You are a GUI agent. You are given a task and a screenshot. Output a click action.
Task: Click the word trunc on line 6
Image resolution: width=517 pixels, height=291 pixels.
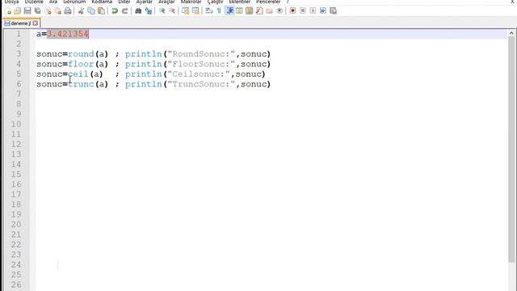pyautogui.click(x=81, y=84)
